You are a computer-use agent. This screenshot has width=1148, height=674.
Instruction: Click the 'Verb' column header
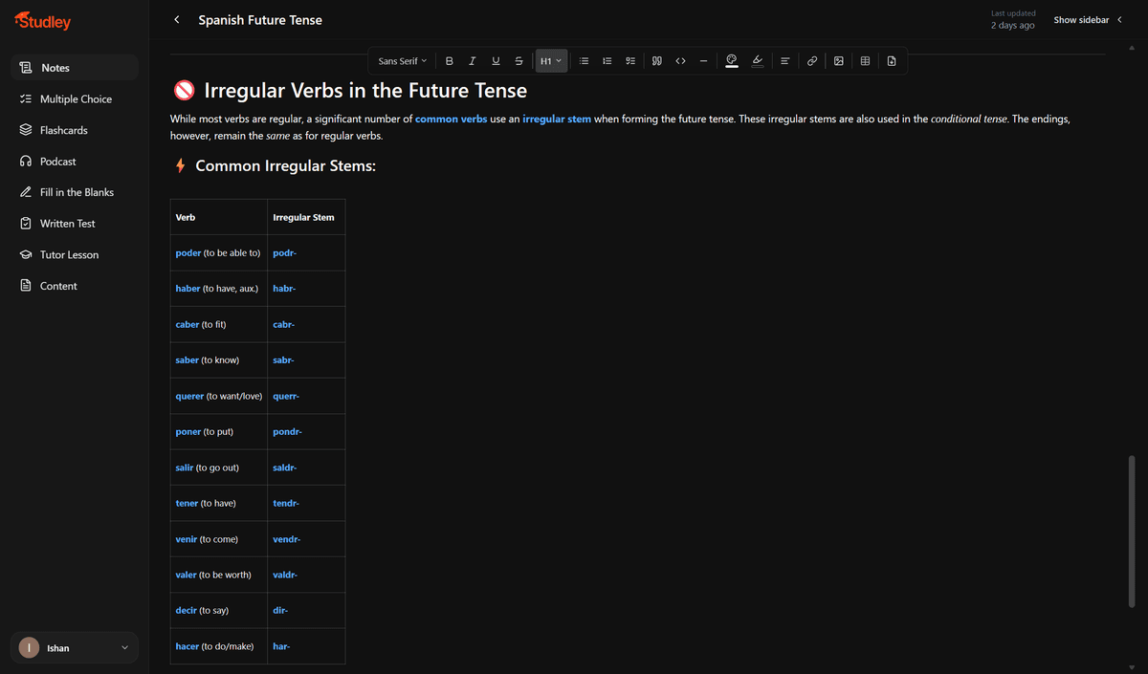coord(218,218)
